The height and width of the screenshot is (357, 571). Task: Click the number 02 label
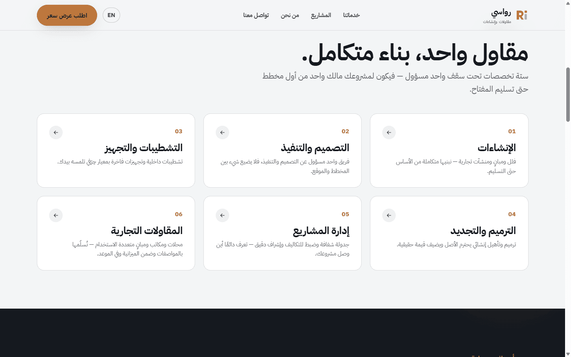[x=345, y=131]
